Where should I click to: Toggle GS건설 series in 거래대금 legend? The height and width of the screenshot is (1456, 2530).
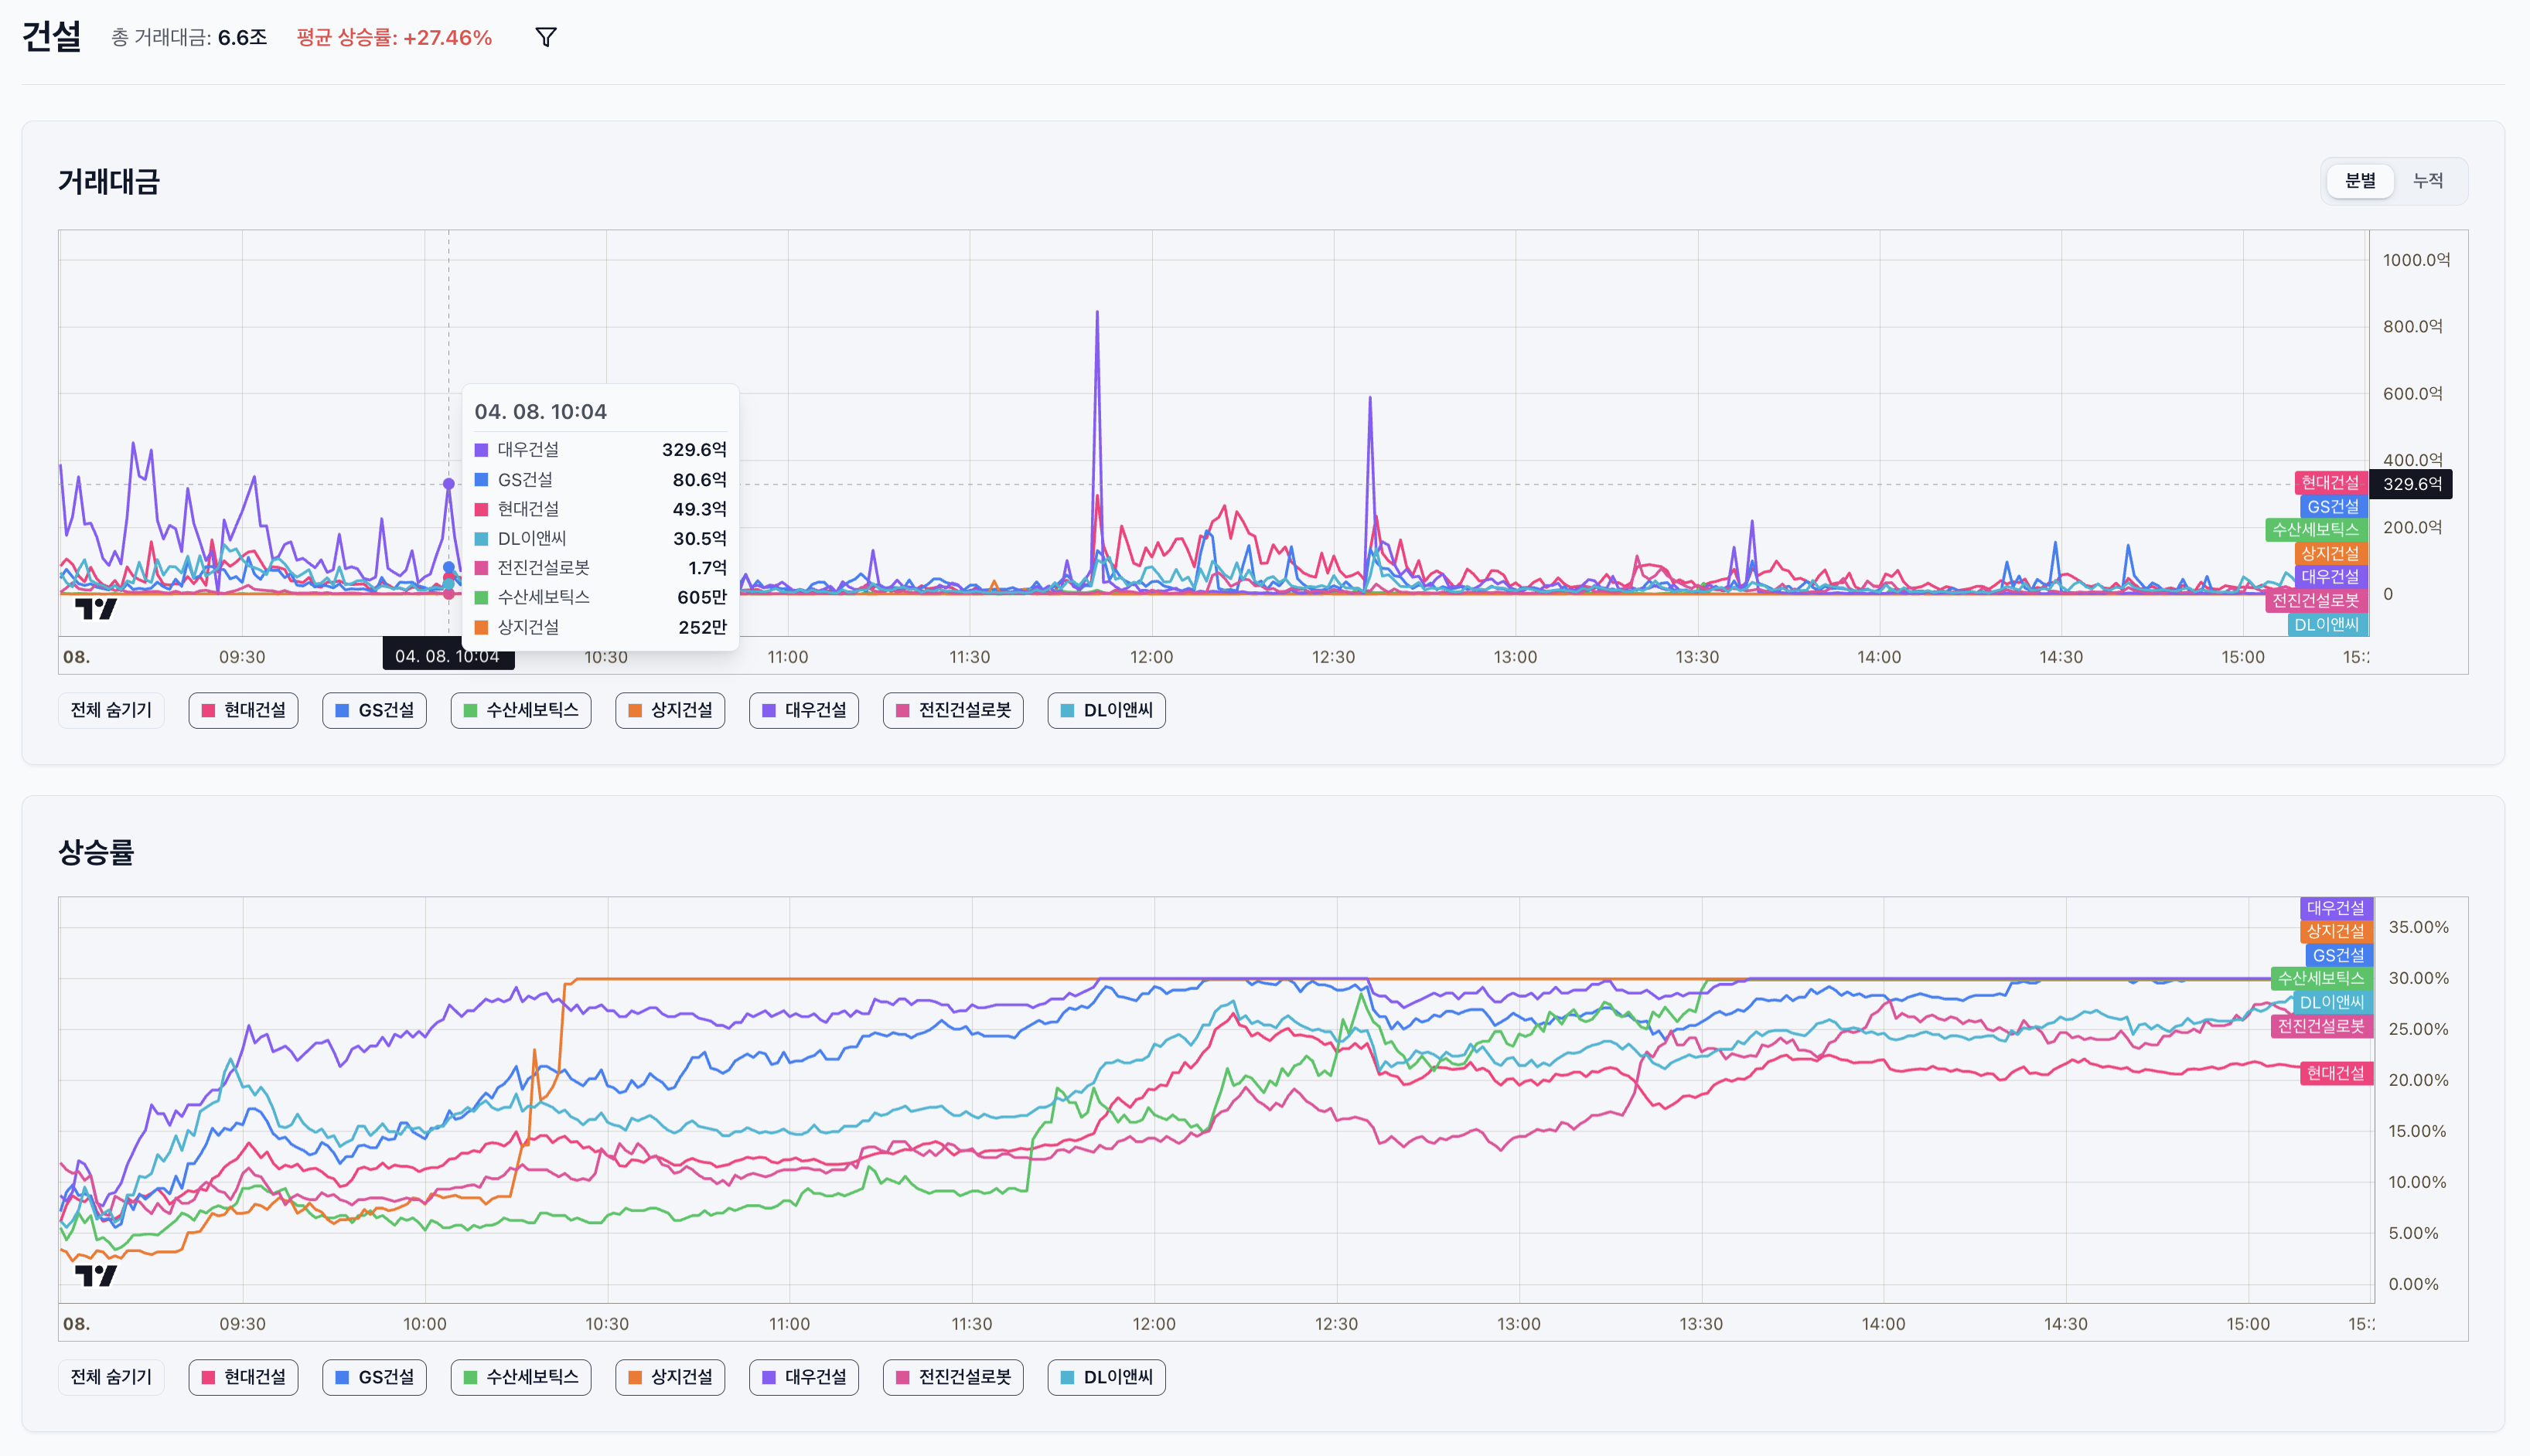click(374, 710)
